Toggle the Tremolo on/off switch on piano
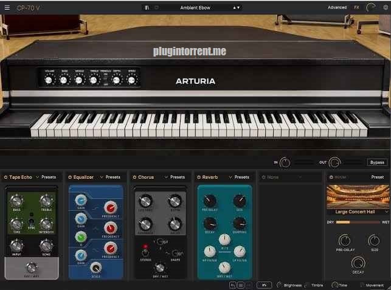Viewport: 391px width, 290px height. [x=105, y=78]
